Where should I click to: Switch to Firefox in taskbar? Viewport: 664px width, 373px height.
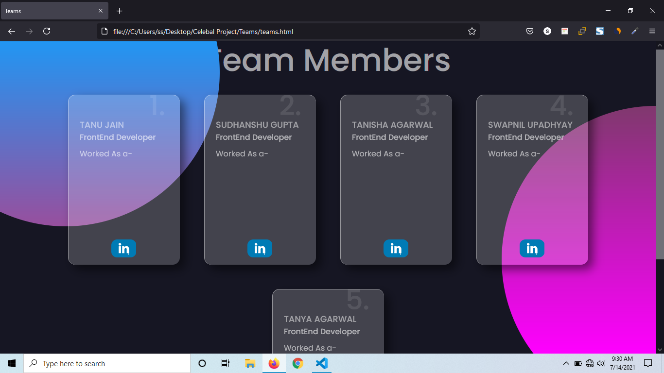(x=274, y=363)
